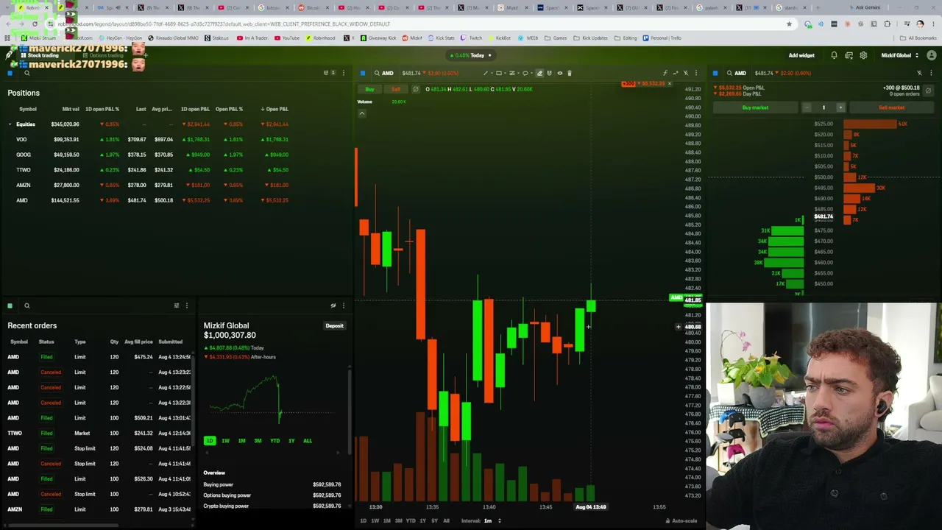Bookmark this page with star icon
942x530 pixels.
tap(790, 24)
